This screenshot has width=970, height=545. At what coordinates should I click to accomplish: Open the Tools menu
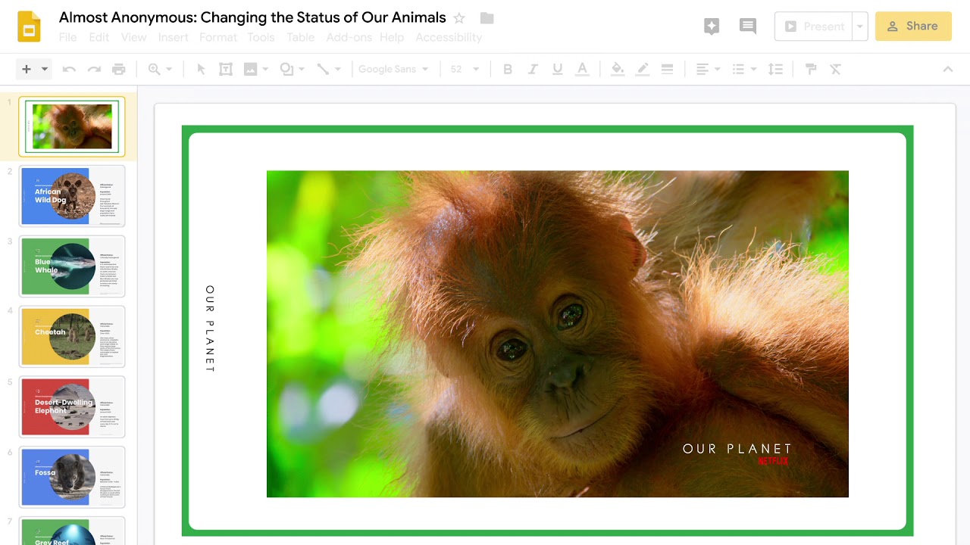click(x=261, y=37)
